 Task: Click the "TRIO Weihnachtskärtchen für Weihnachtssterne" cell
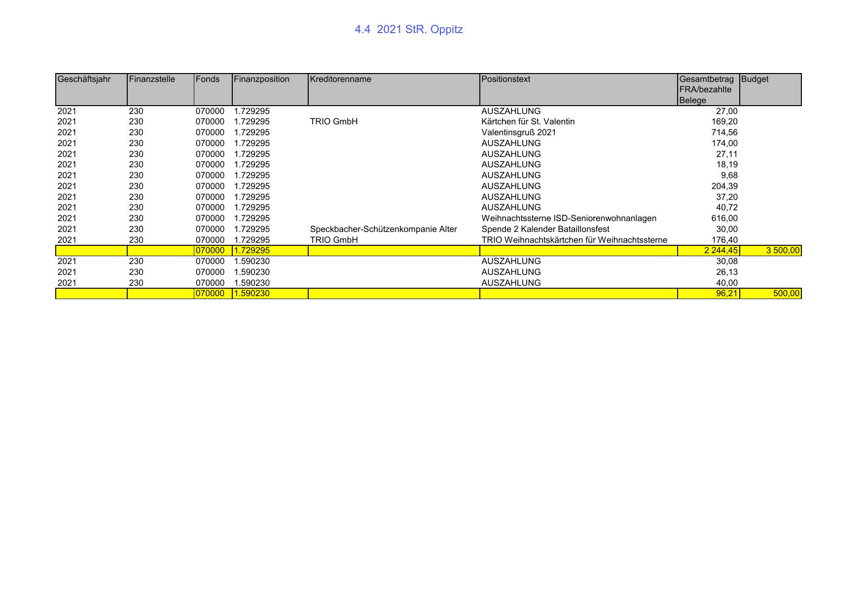pos(574,240)
